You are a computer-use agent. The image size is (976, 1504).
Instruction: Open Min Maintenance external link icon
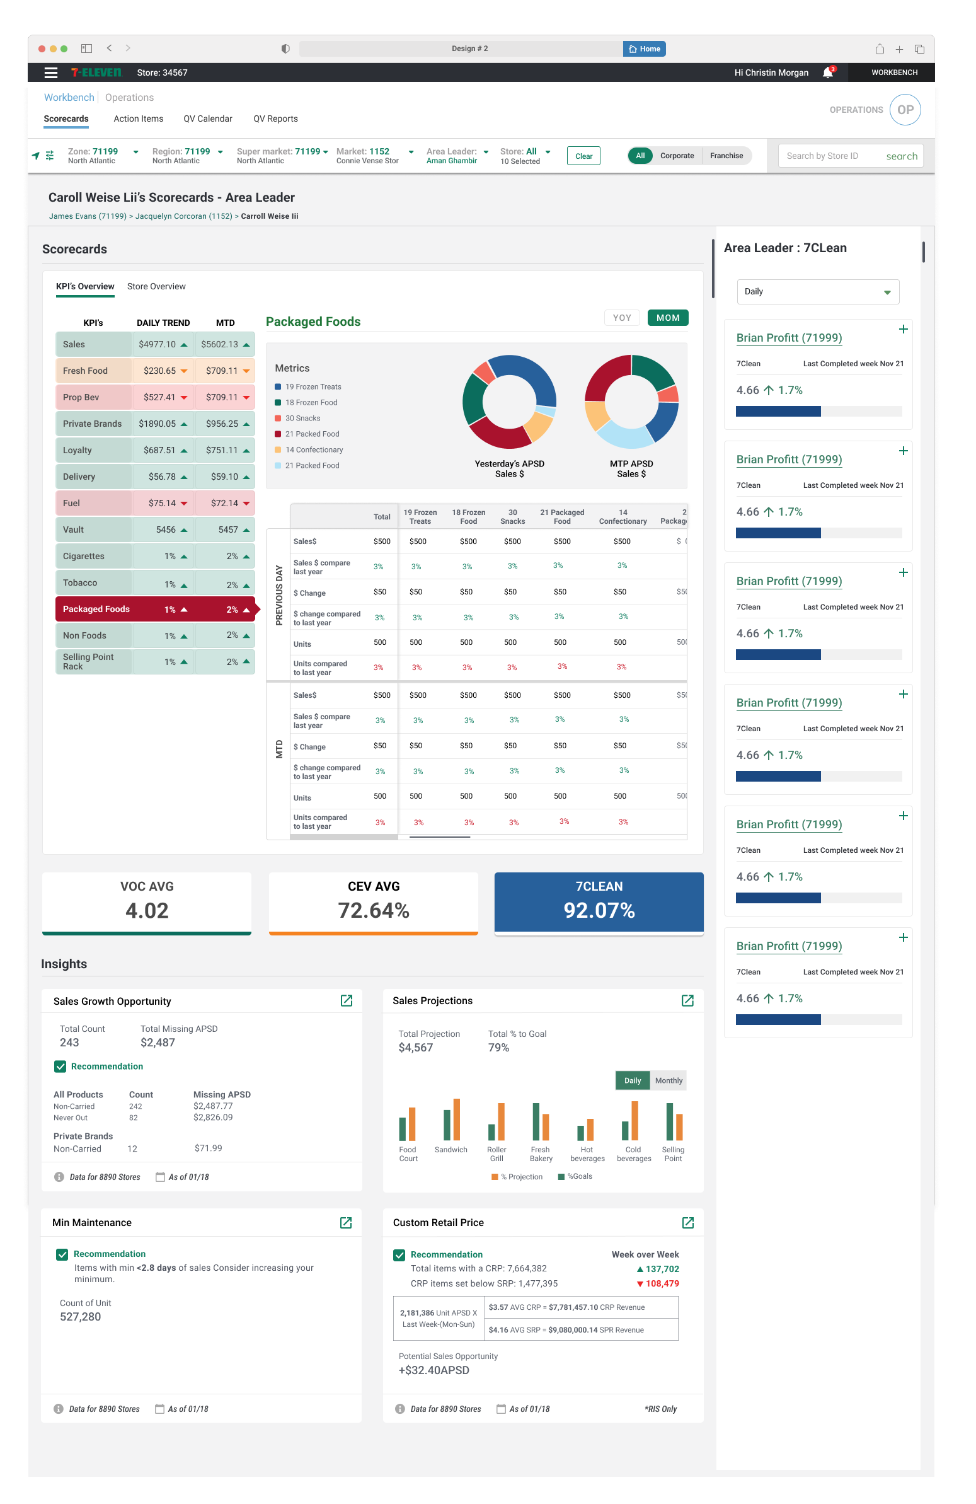pos(345,1222)
